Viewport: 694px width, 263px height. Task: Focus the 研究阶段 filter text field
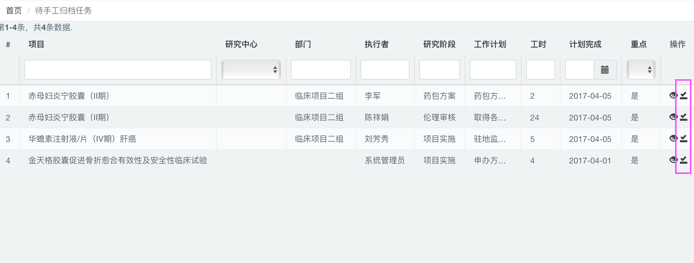tap(440, 70)
